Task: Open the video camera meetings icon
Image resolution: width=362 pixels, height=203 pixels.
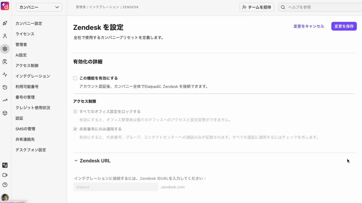Action: click(5, 175)
